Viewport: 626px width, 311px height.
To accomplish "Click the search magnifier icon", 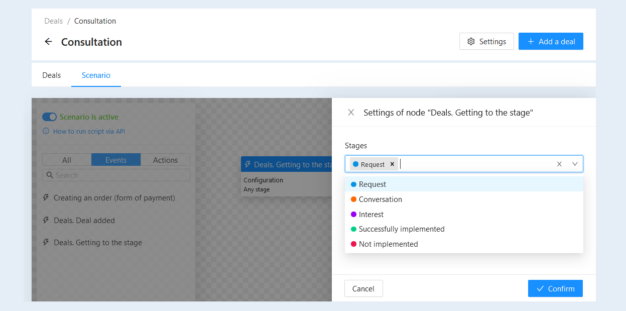I will [50, 175].
